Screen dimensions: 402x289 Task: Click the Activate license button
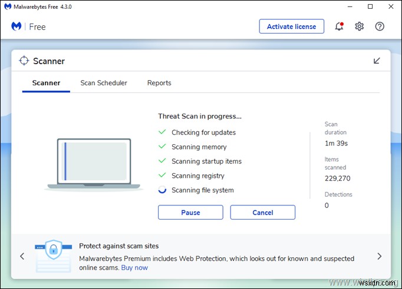[x=292, y=26]
